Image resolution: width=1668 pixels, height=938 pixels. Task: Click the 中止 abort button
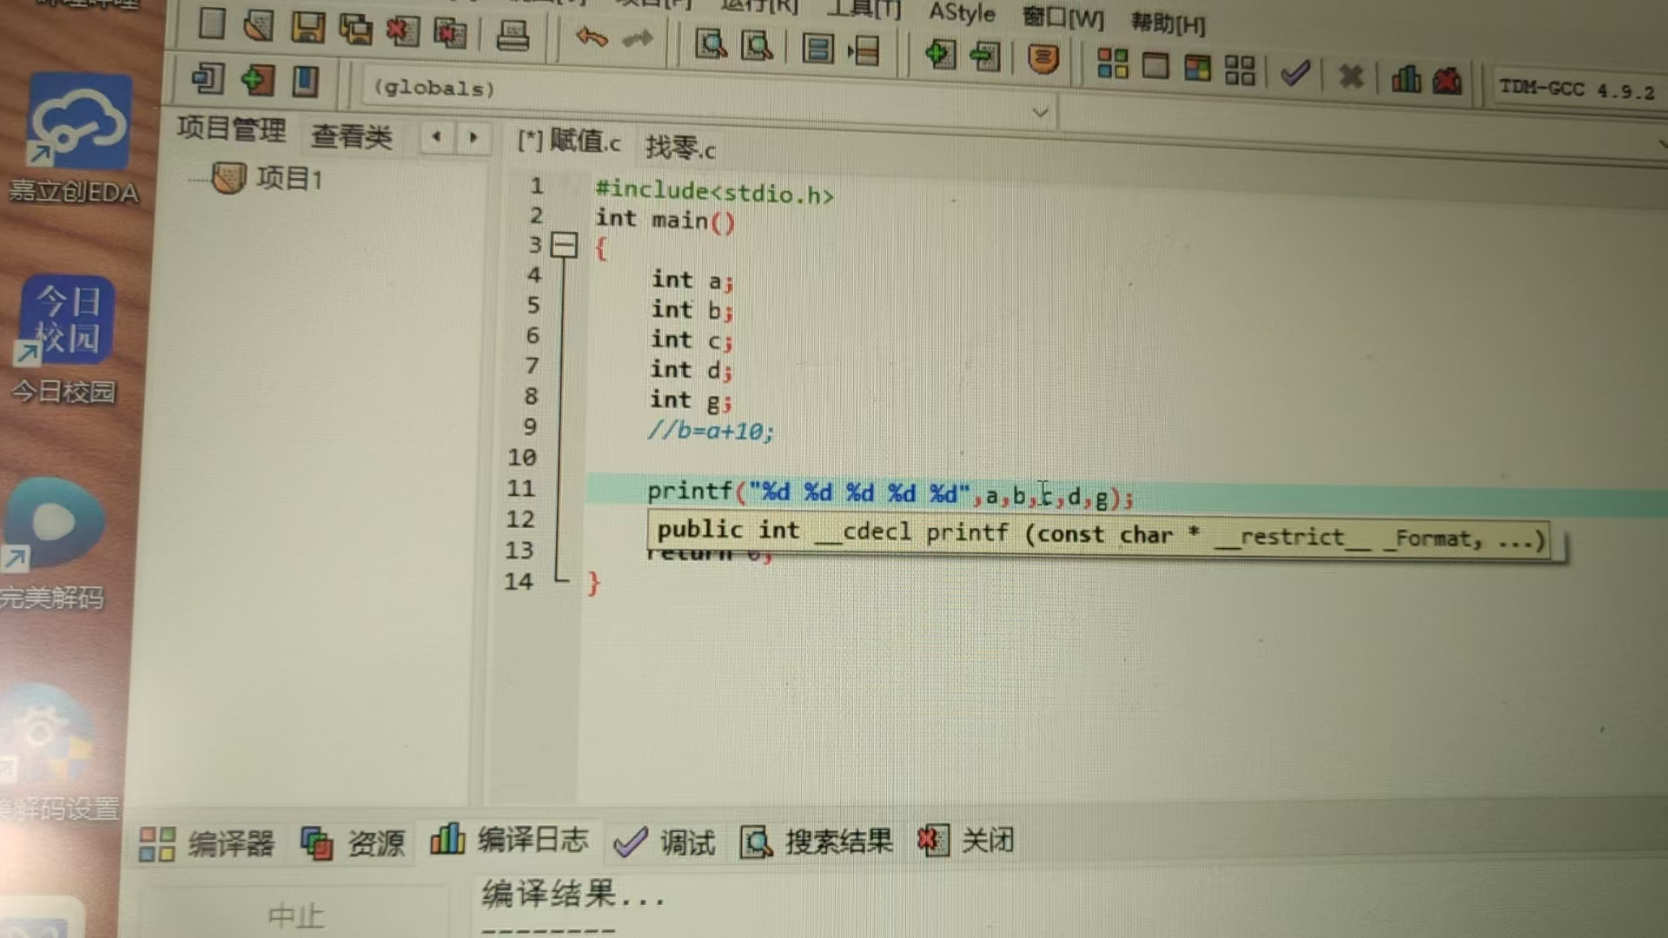(295, 915)
